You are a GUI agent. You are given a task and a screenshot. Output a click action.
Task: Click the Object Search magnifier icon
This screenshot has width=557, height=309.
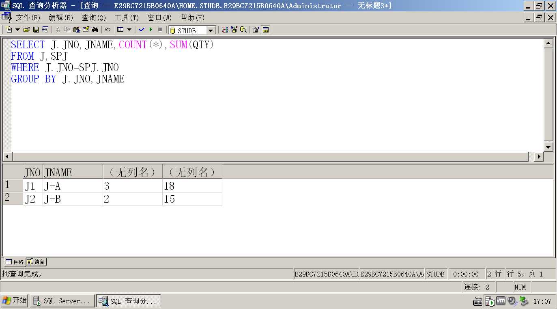(x=243, y=30)
